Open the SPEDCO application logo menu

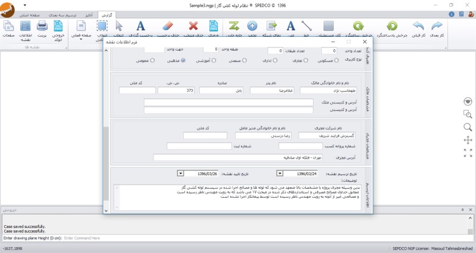click(x=7, y=10)
